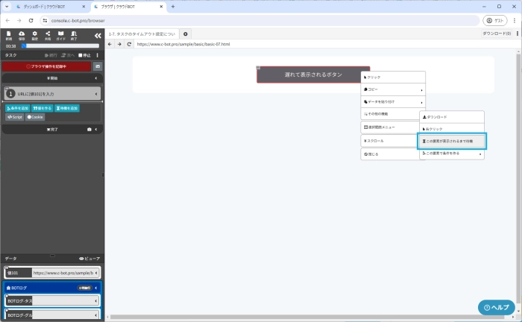The height and width of the screenshot is (322, 522).
Task: Expand the BOTログ section chevron
Action: click(x=96, y=287)
